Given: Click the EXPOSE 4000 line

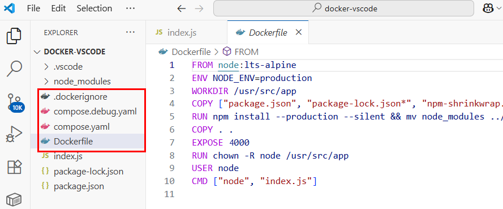Looking at the screenshot, I should [x=221, y=143].
